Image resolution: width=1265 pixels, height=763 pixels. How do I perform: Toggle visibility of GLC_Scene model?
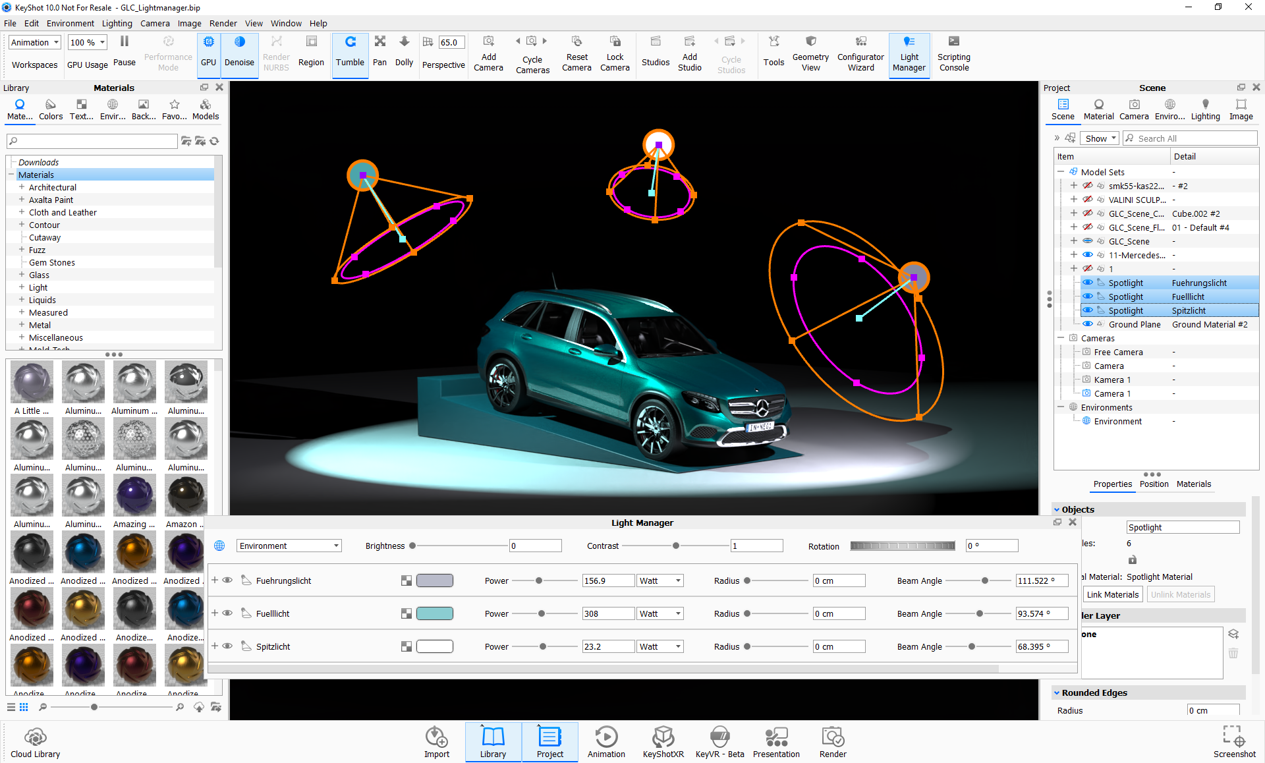(x=1088, y=241)
